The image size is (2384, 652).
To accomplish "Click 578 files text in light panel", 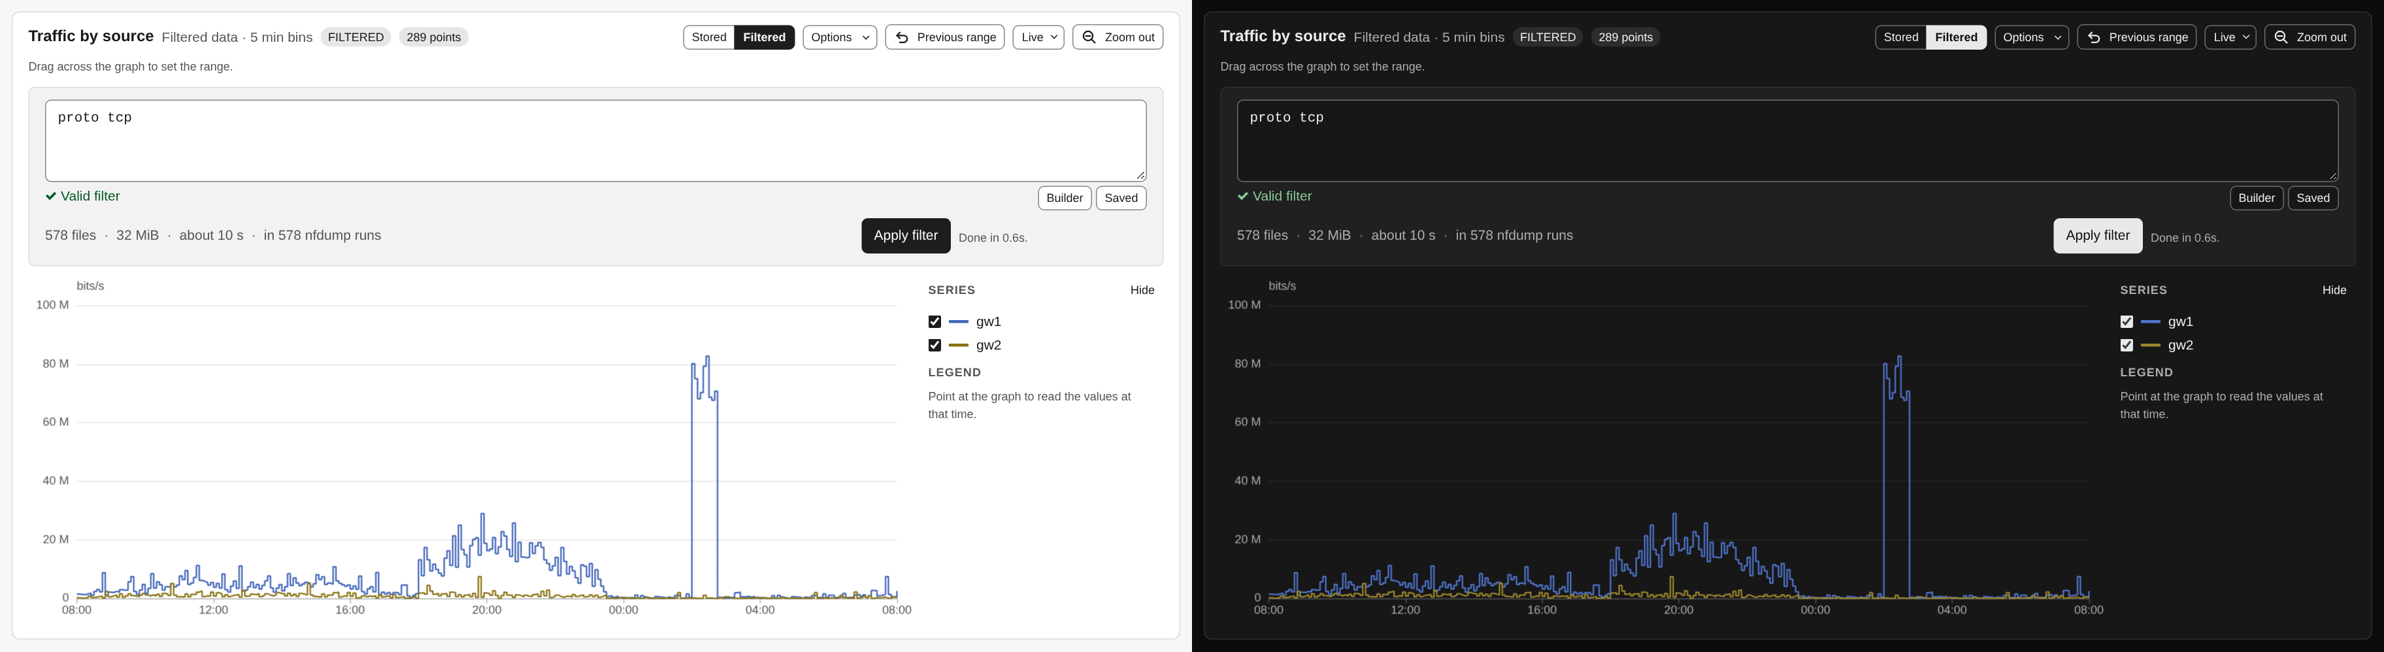I will (71, 236).
